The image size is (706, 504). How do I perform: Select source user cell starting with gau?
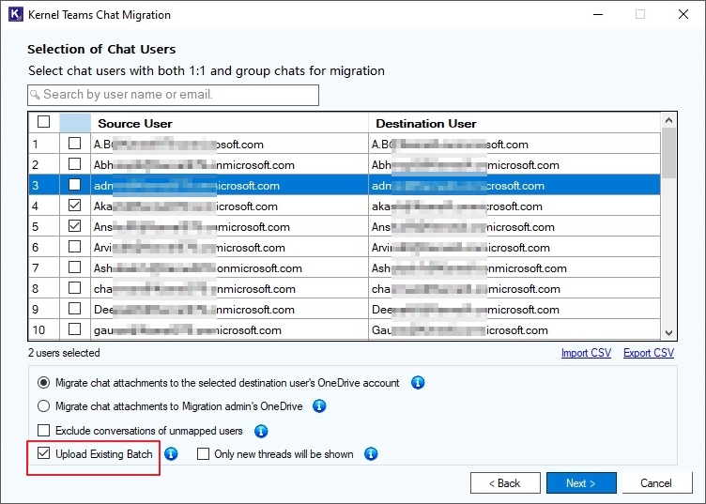229,330
